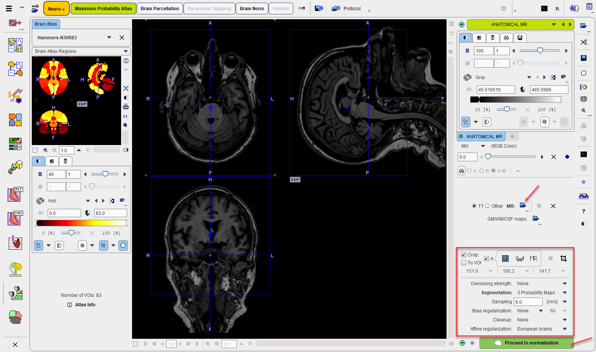Select the A+B fusion radio button
The image size is (596, 352).
click(493, 171)
